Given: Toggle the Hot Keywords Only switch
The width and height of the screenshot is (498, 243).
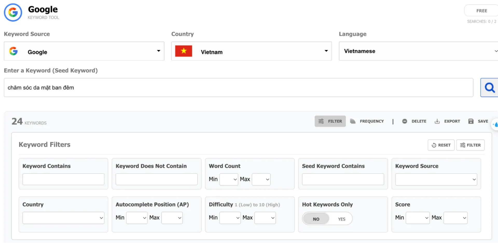Looking at the screenshot, I should click(x=327, y=219).
